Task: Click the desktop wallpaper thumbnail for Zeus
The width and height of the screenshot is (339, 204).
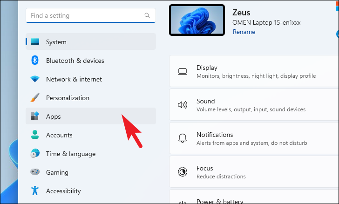Action: (x=197, y=20)
